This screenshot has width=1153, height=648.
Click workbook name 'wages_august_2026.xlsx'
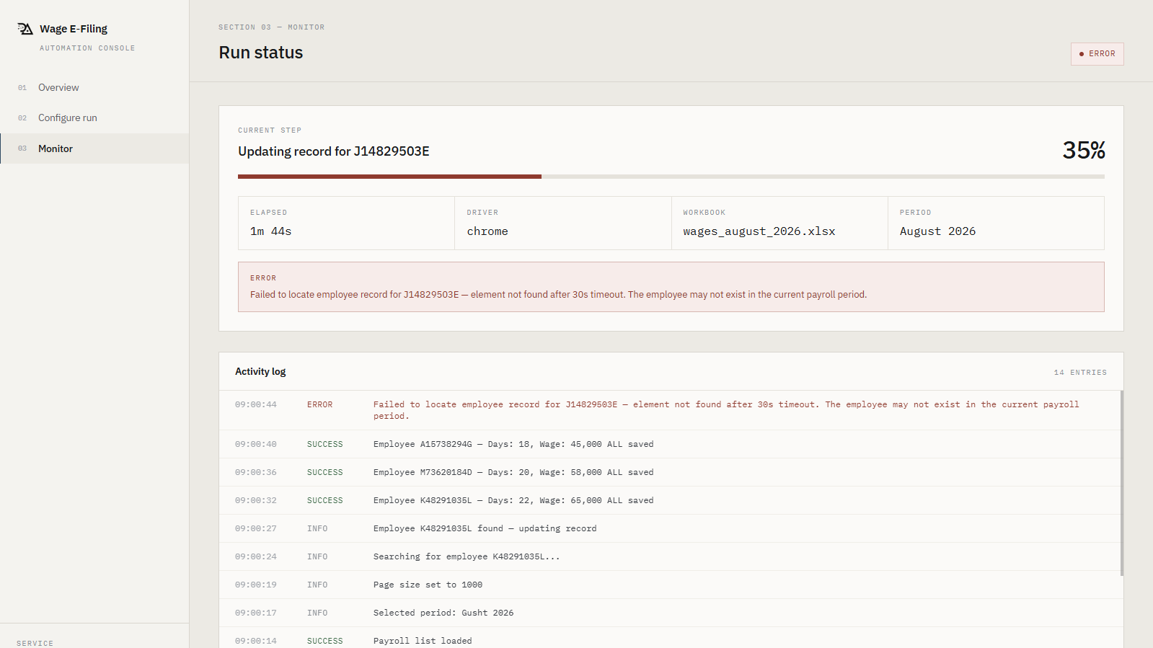pos(759,231)
